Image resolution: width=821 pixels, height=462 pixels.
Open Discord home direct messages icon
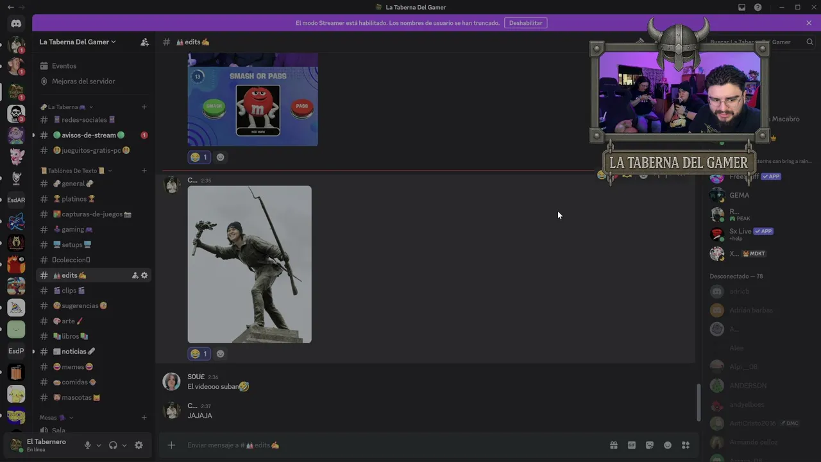[16, 24]
